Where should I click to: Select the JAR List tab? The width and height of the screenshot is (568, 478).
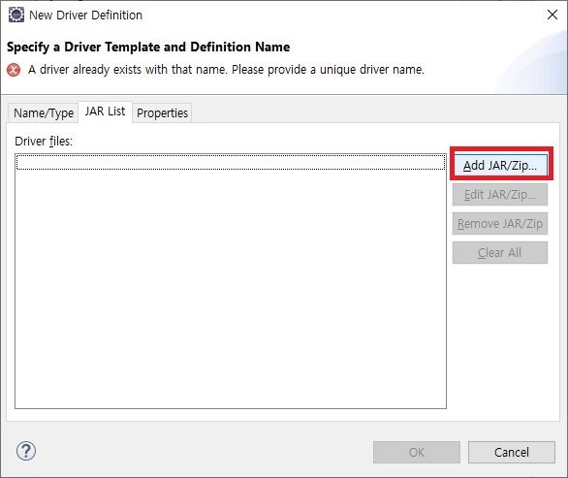105,112
